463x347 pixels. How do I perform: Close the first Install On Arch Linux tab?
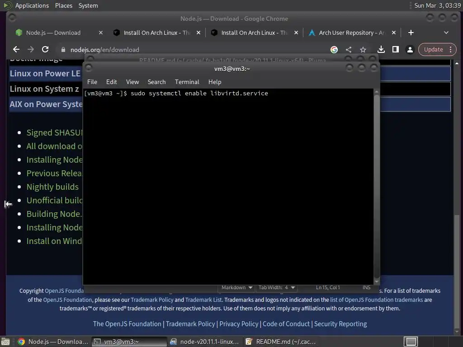(x=198, y=33)
